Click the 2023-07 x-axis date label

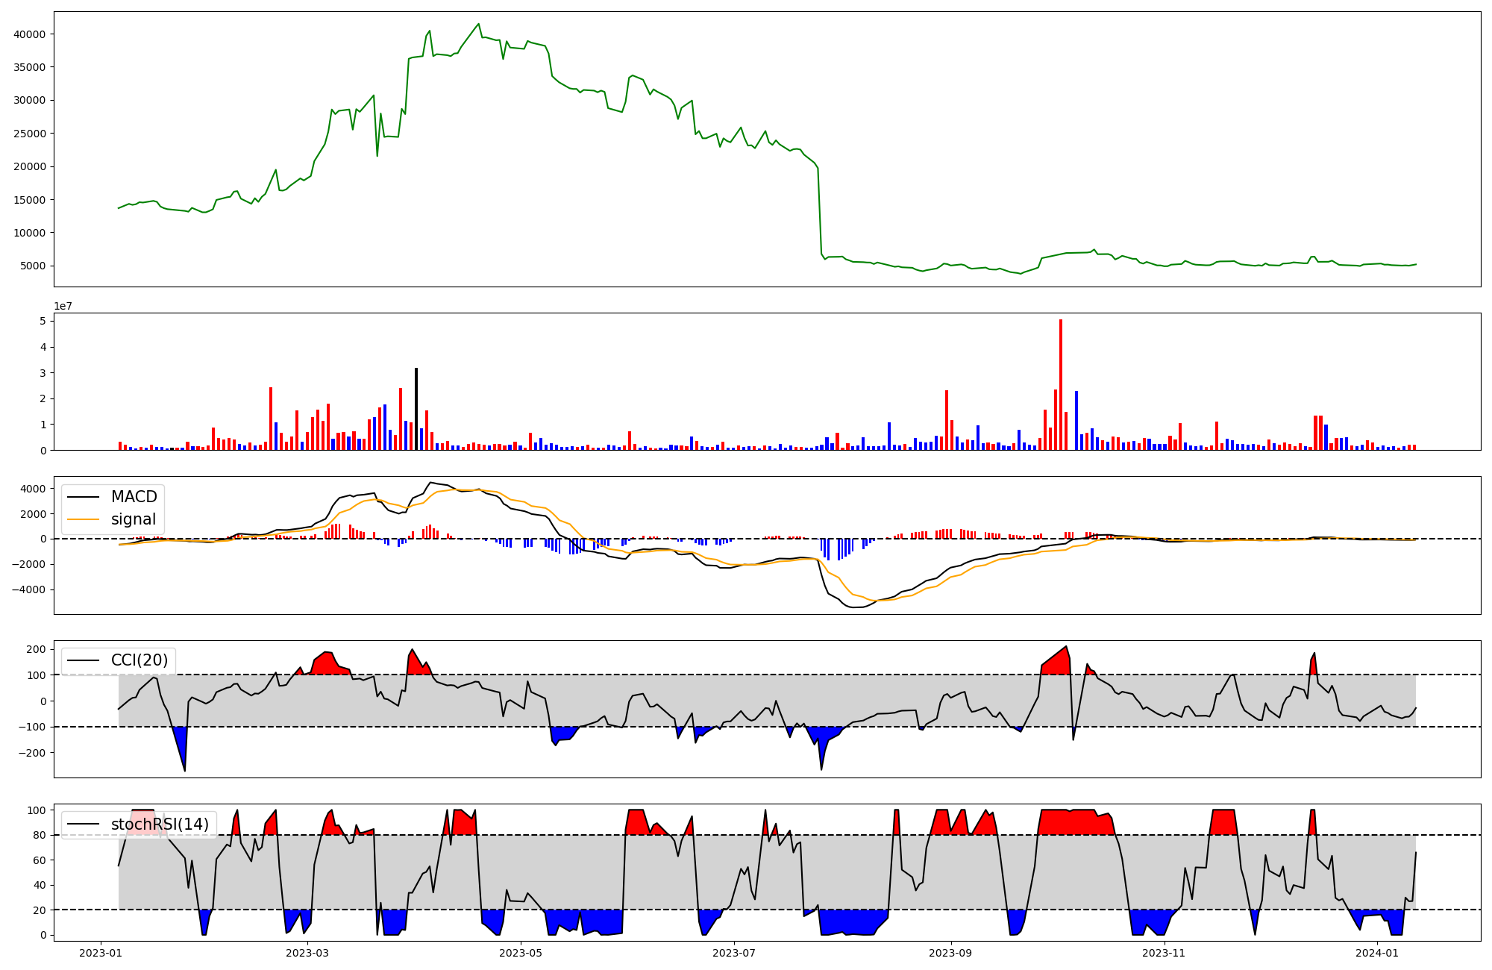pyautogui.click(x=734, y=953)
